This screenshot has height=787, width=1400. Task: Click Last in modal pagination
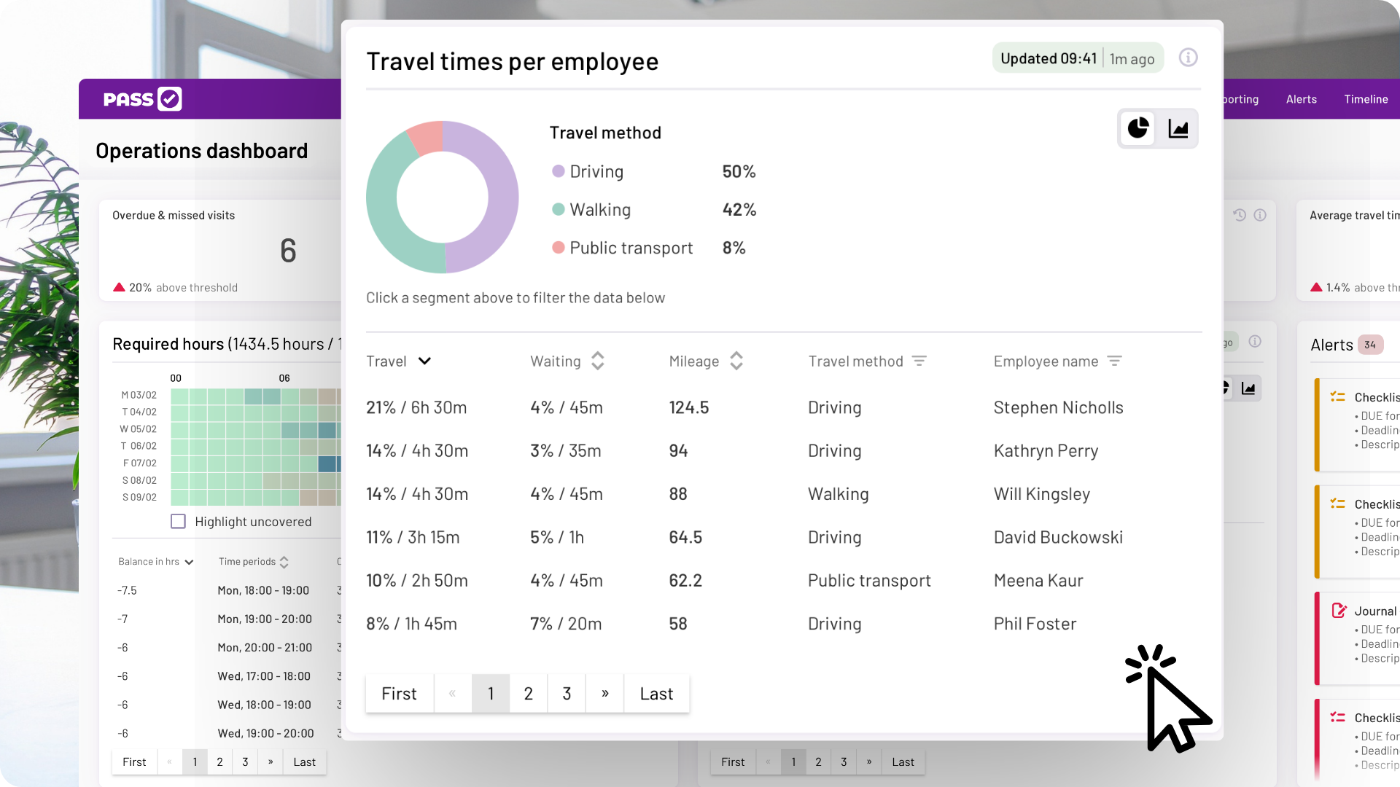(x=656, y=694)
